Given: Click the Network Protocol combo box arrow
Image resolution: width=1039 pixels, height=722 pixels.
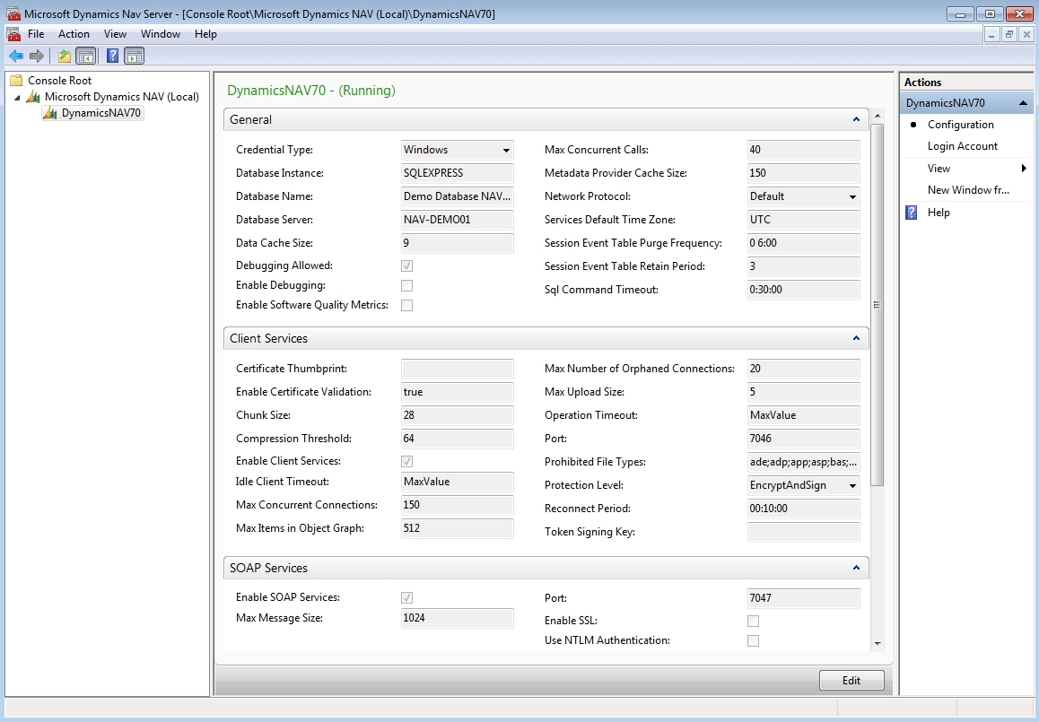Looking at the screenshot, I should 852,196.
